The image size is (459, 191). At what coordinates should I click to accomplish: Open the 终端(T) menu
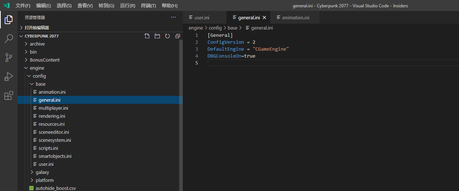148,6
